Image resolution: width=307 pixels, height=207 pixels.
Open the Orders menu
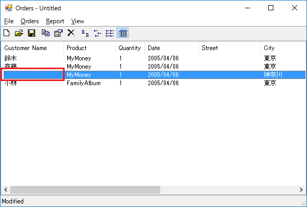tap(30, 21)
